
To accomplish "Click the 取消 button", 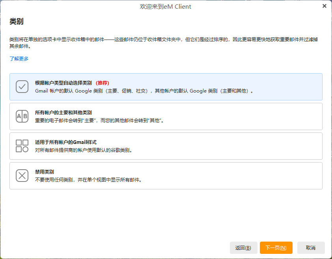I will (x=311, y=248).
